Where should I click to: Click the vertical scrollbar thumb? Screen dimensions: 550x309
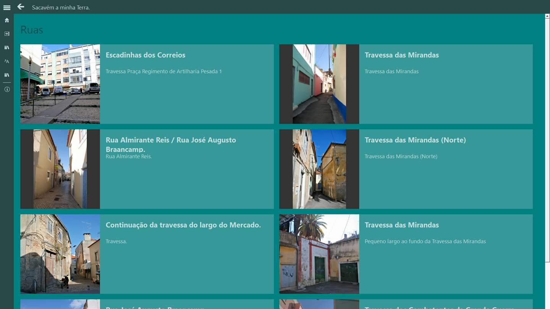(547, 140)
